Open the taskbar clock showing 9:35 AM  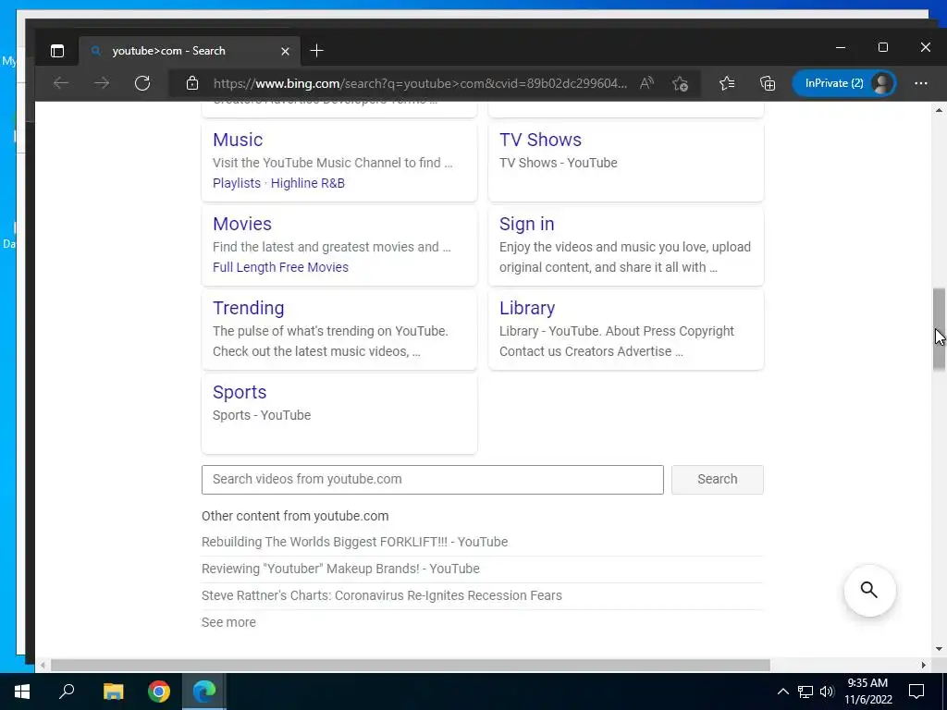pyautogui.click(x=867, y=692)
